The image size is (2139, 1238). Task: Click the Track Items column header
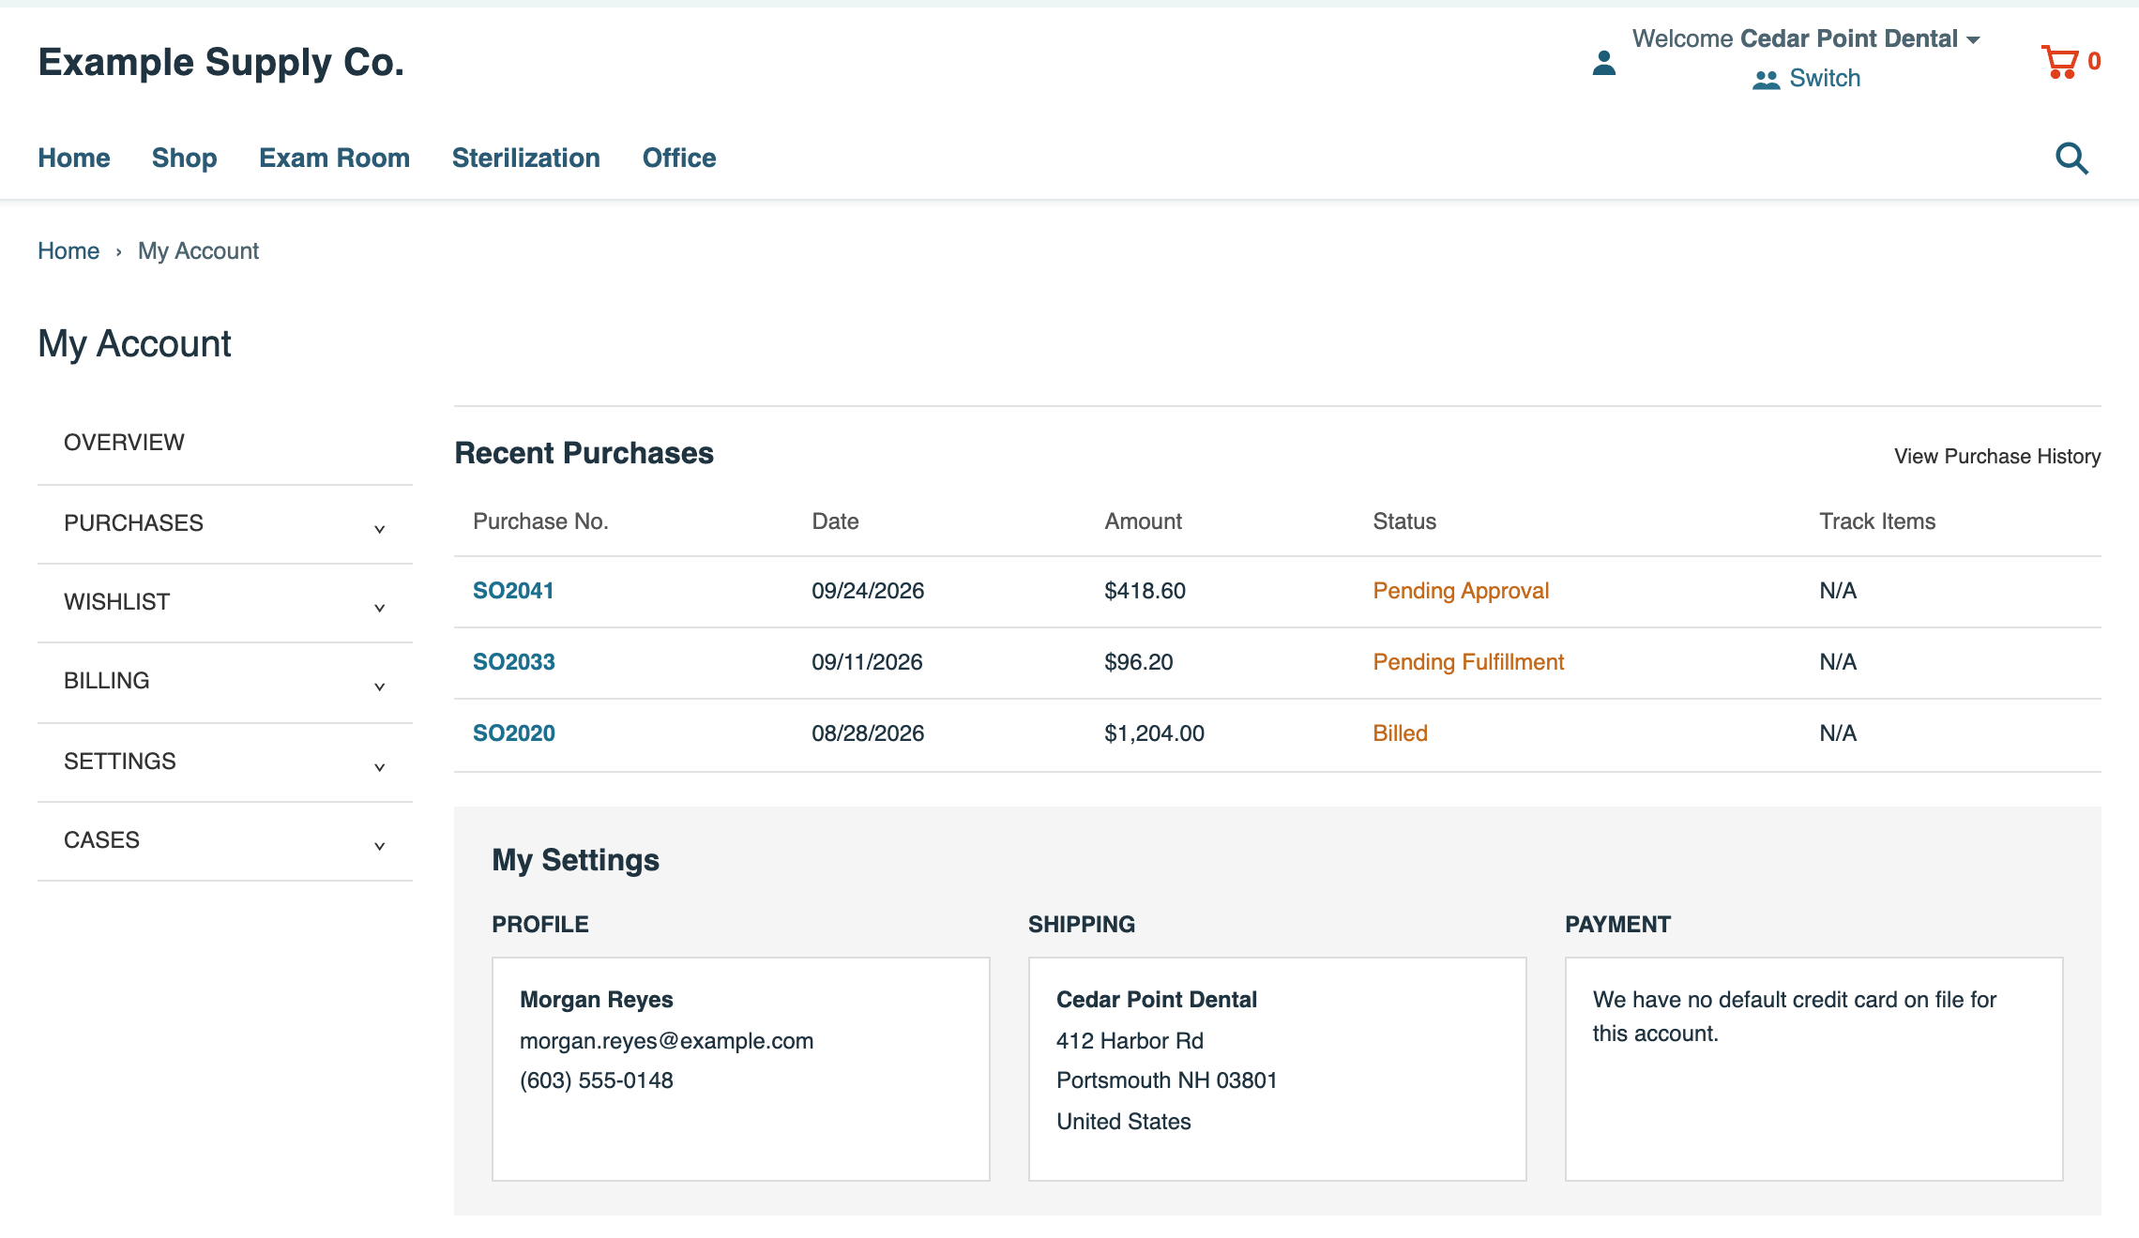[x=1877, y=521]
